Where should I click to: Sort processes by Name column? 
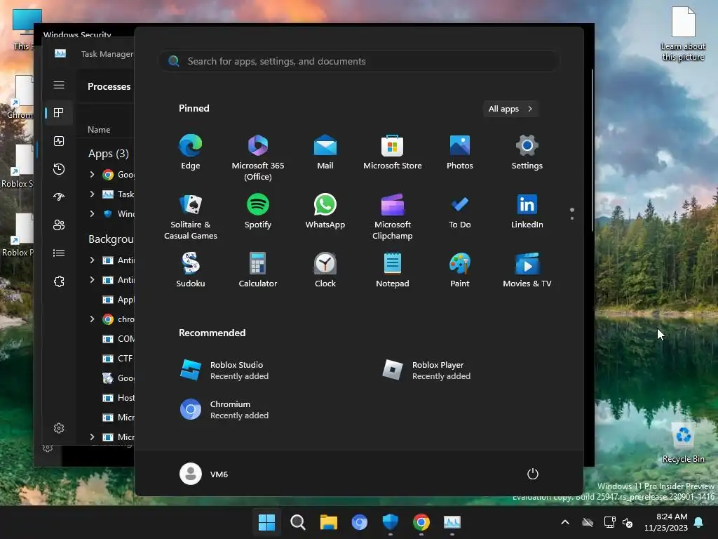99,130
